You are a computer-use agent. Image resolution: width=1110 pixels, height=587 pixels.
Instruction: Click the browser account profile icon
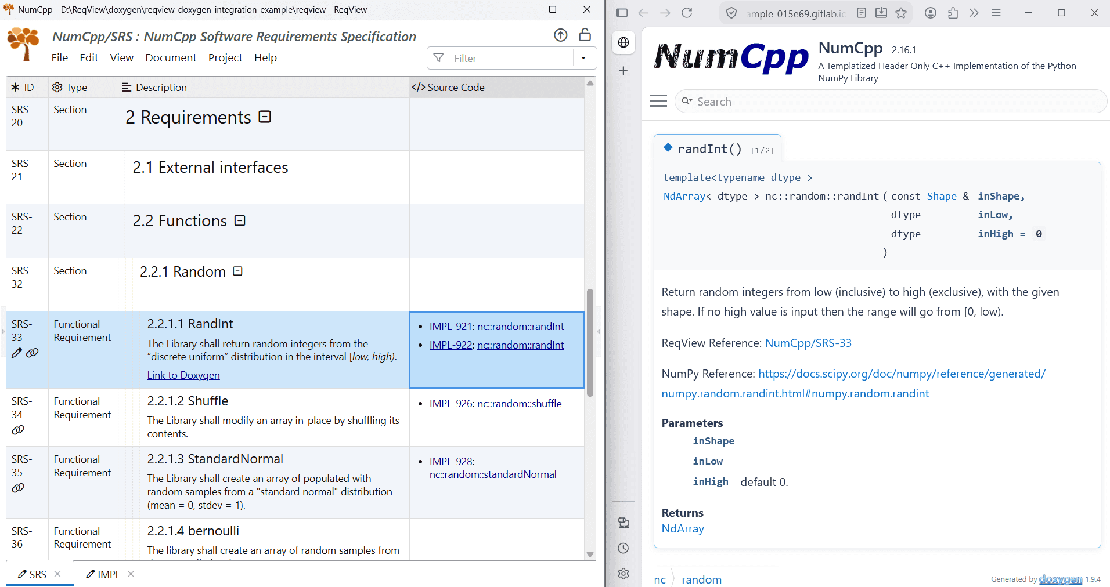[931, 13]
